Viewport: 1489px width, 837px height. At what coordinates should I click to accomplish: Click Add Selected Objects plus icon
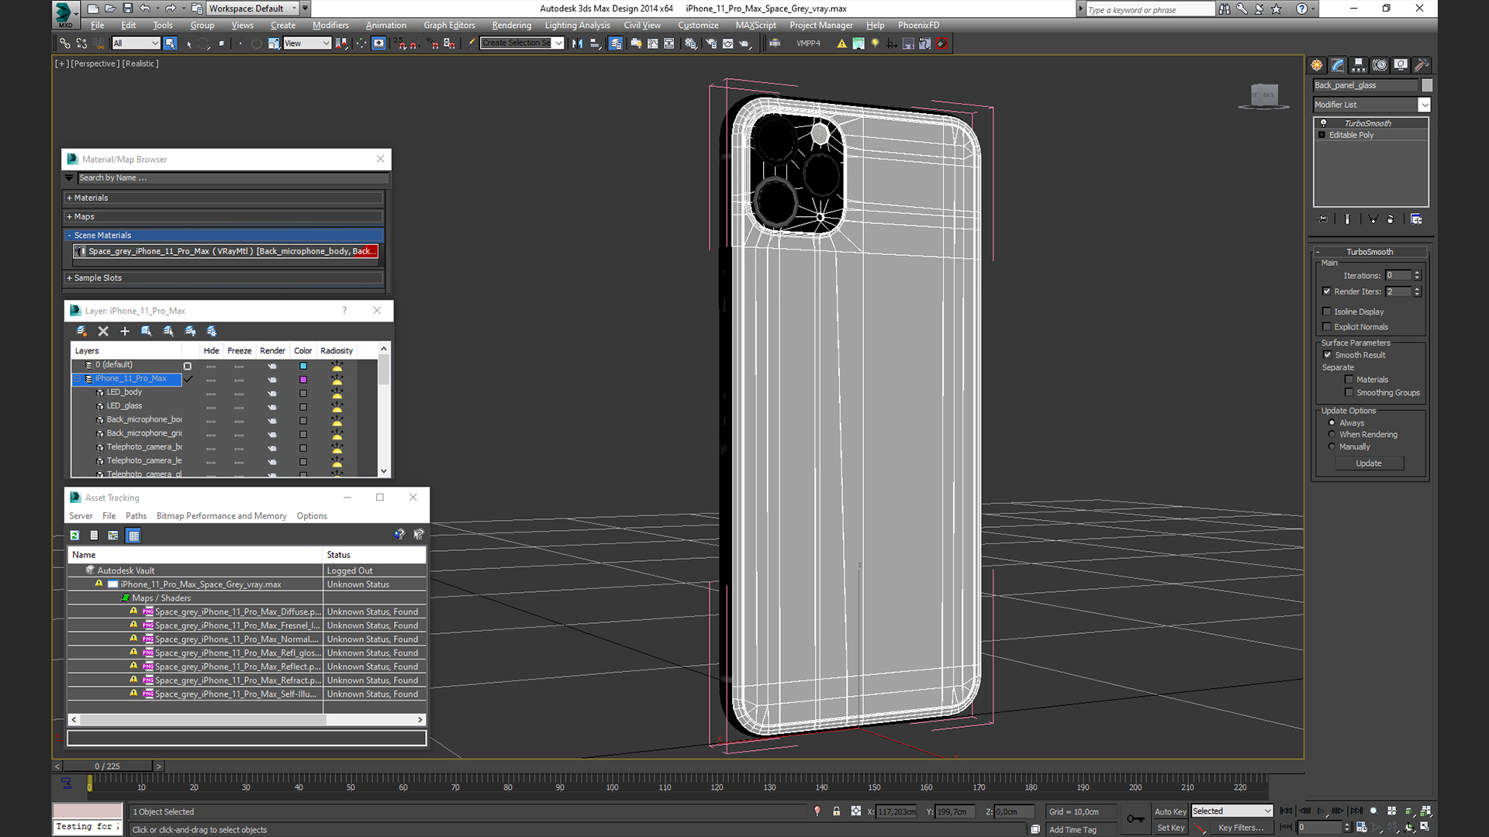(x=125, y=331)
